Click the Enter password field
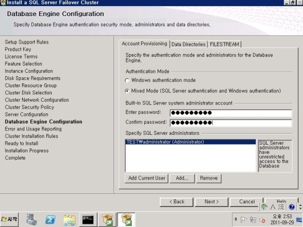The height and width of the screenshot is (227, 303). [231, 113]
